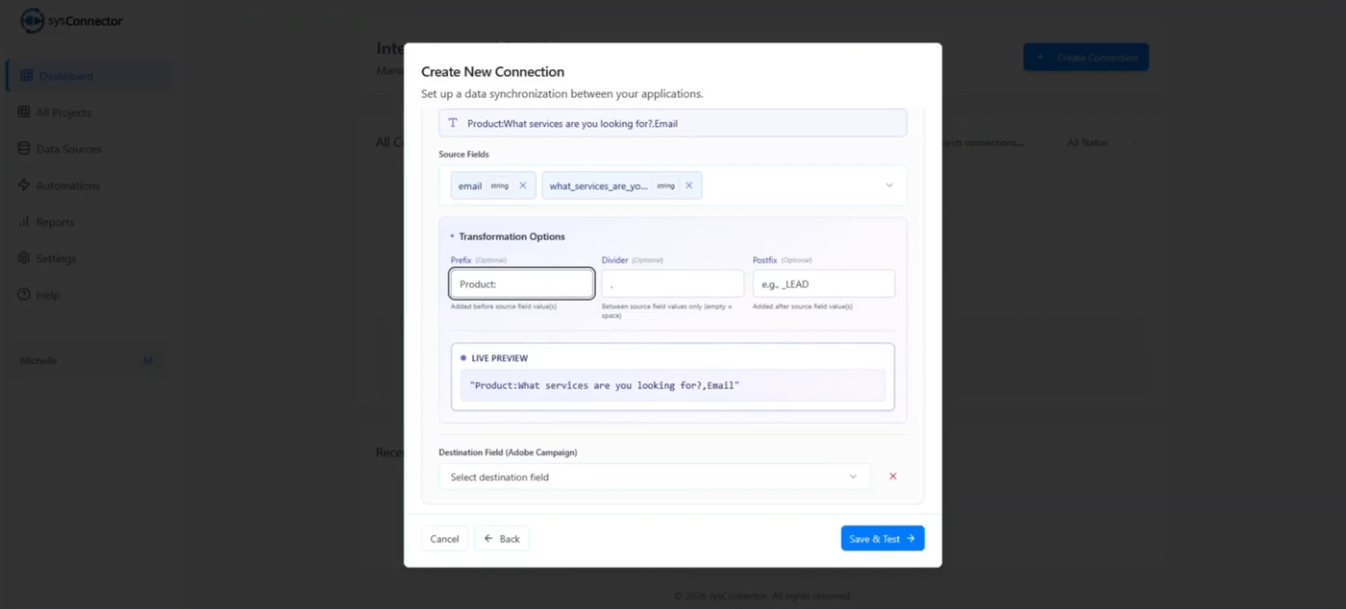Click the Automations lightning icon
This screenshot has height=609, width=1346.
pyautogui.click(x=24, y=185)
